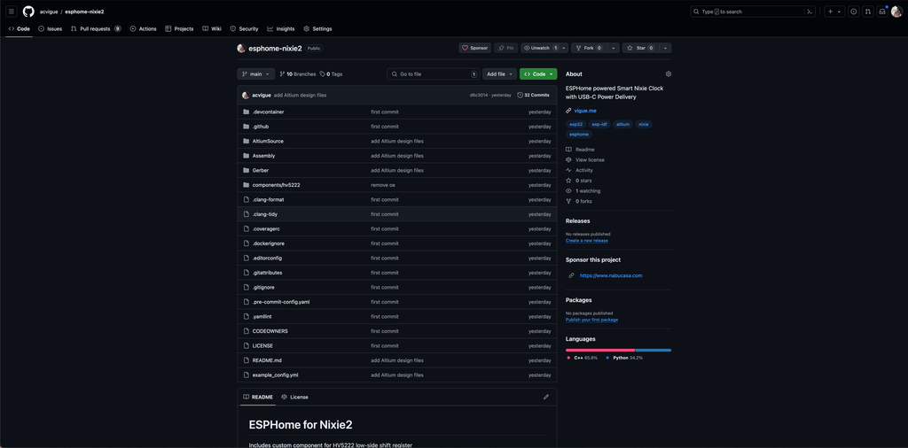
Task: Open the .devcontainer folder
Action: [x=268, y=112]
